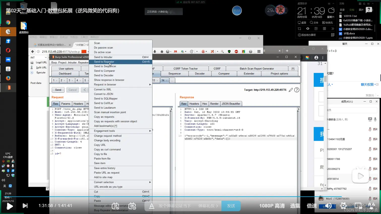Expand the Request in browser submenu

120,84
